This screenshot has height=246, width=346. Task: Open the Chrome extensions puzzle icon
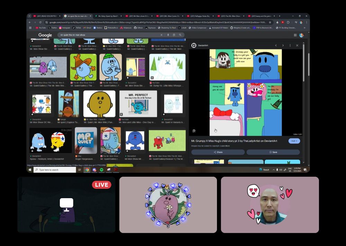point(288,22)
